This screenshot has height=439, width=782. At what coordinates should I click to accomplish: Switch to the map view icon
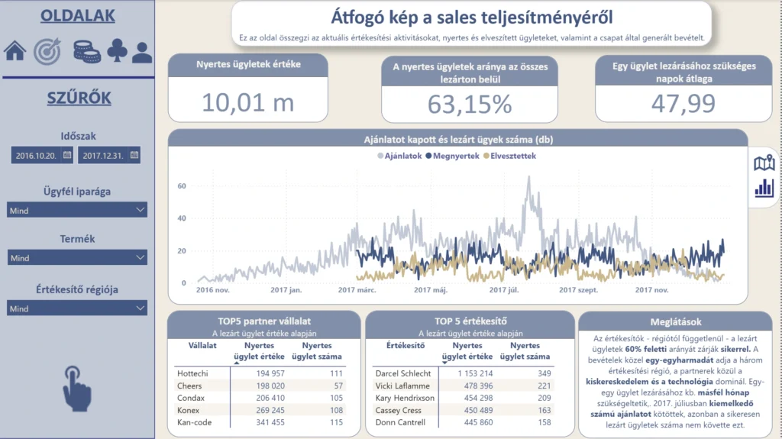tap(764, 163)
